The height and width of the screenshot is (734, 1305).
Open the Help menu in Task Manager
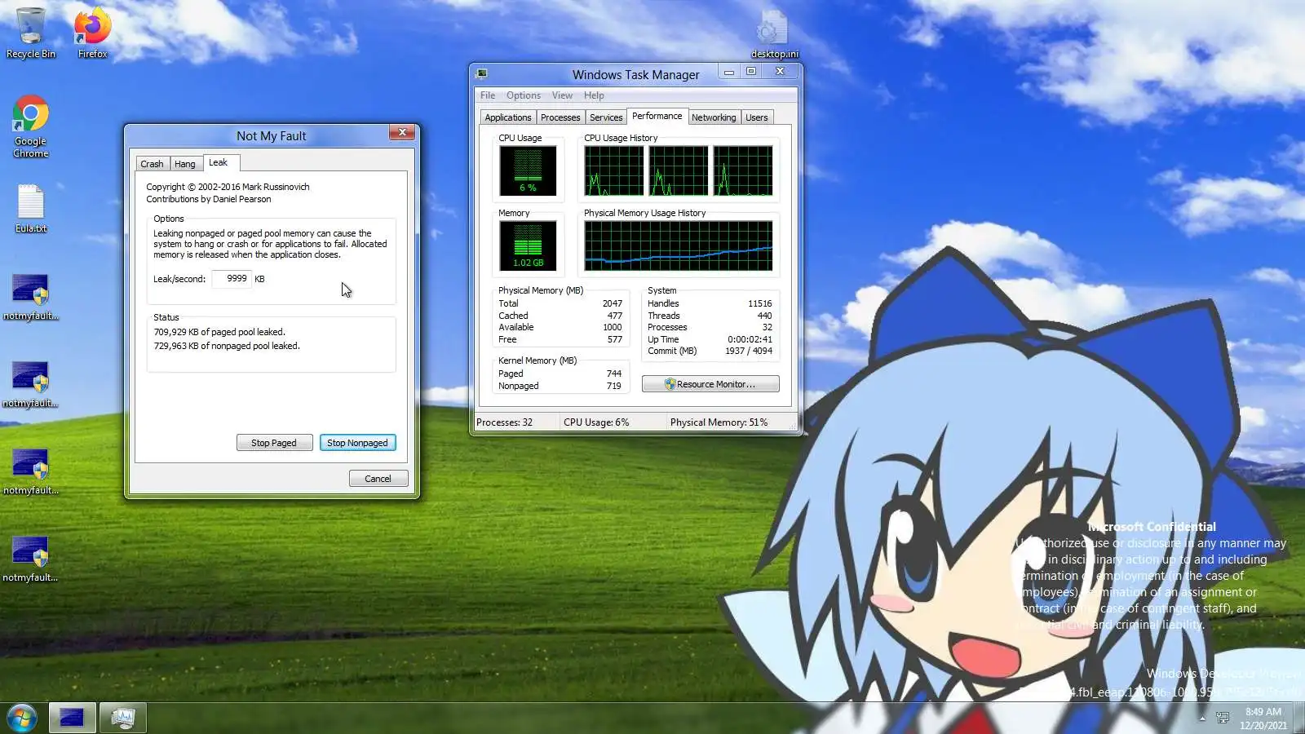tap(594, 95)
